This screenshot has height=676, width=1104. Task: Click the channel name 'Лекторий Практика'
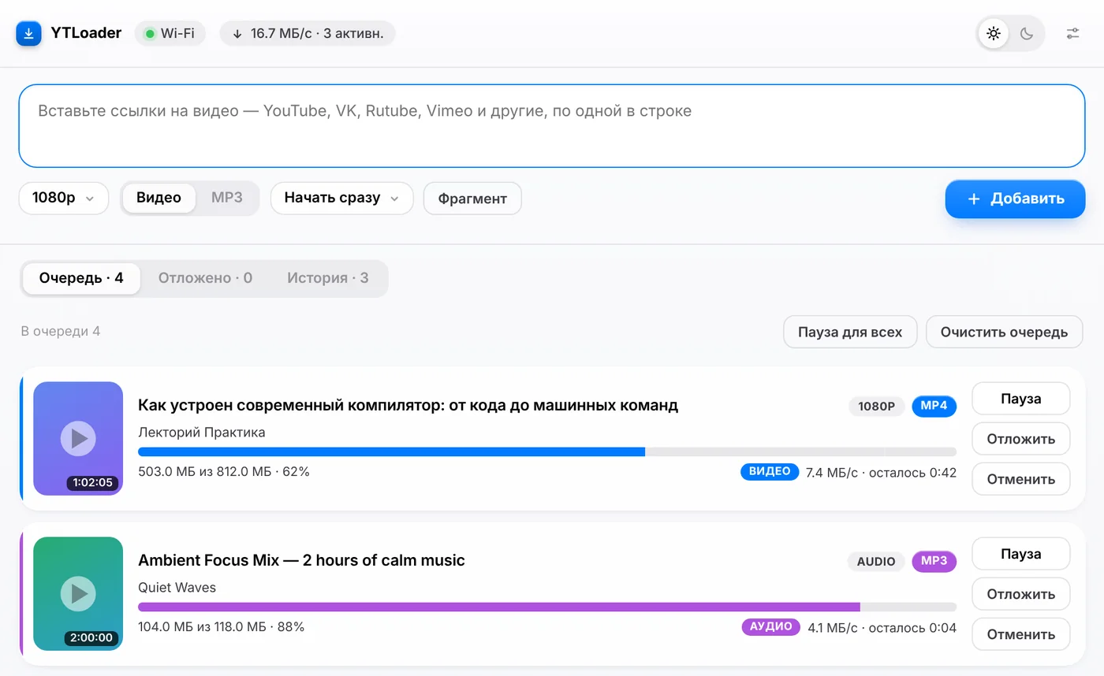pyautogui.click(x=202, y=432)
